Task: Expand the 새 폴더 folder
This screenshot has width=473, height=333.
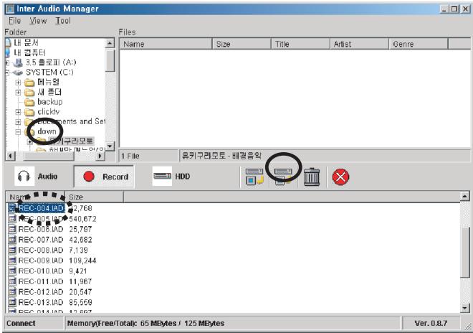Action: [x=18, y=92]
